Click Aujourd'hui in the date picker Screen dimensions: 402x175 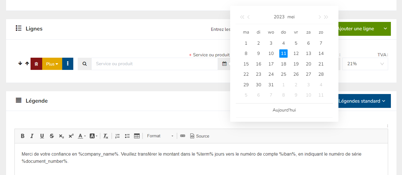[x=284, y=110]
